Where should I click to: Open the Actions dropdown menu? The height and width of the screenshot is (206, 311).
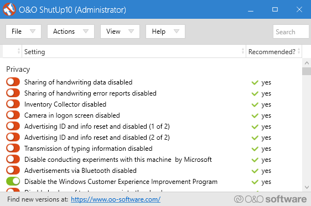pos(71,31)
